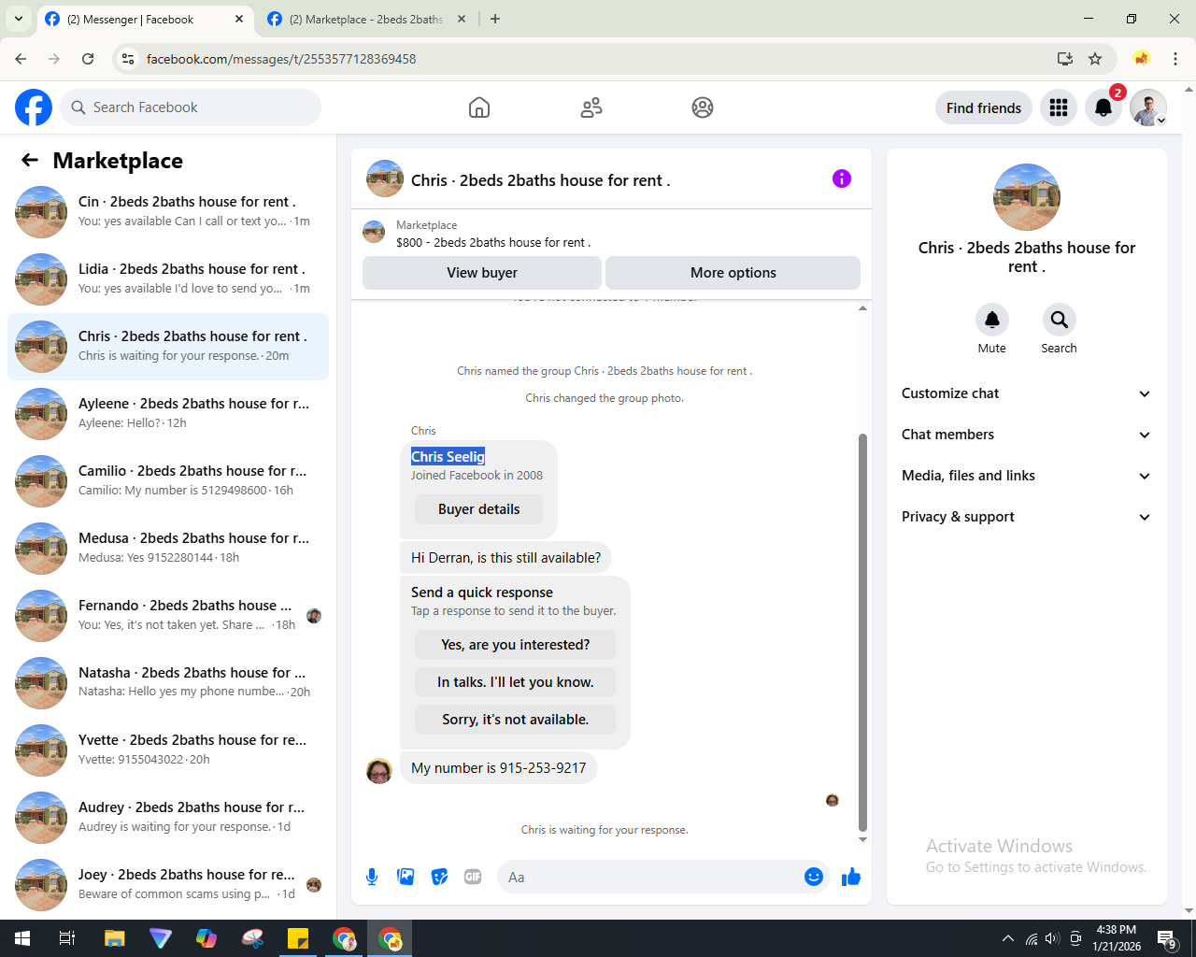Search within the conversation

point(1059,320)
